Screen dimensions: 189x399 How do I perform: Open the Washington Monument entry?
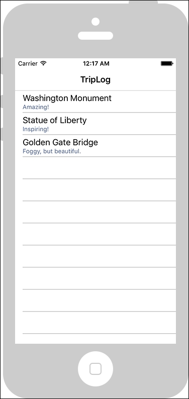96,102
